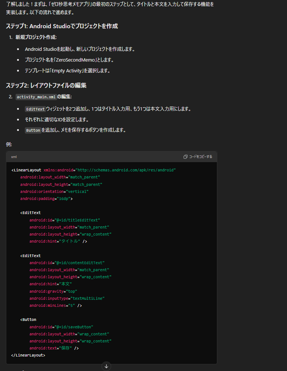
Task: Click the inline code 'EditText' in the bullet list
Action: click(35, 109)
